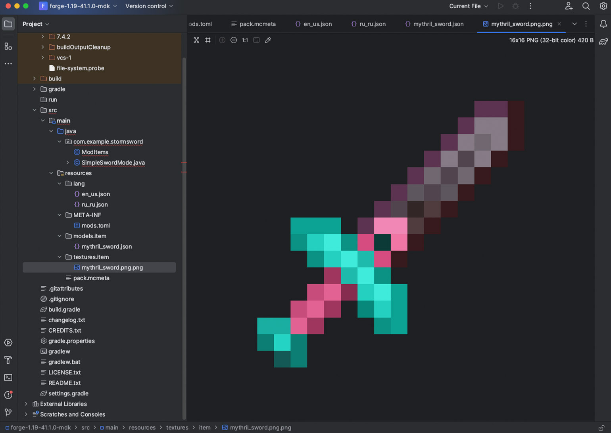Click resources in the bottom breadcrumb
The height and width of the screenshot is (433, 611).
pyautogui.click(x=142, y=427)
